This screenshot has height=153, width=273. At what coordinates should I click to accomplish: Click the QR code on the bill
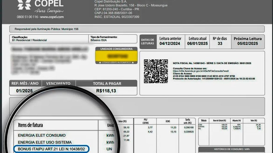tap(156, 71)
